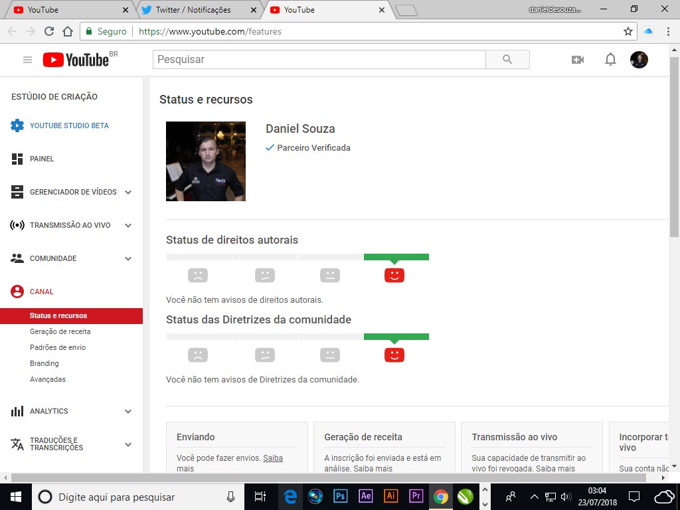Open Chrome's three-dot menu

[668, 31]
